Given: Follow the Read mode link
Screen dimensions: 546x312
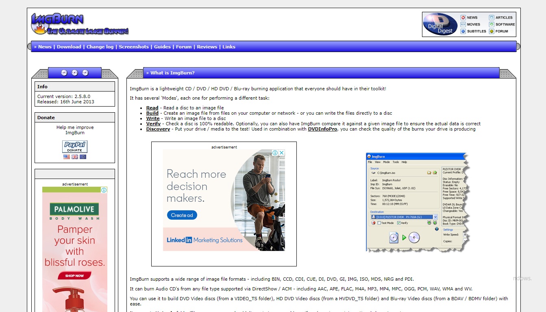Looking at the screenshot, I should point(152,108).
